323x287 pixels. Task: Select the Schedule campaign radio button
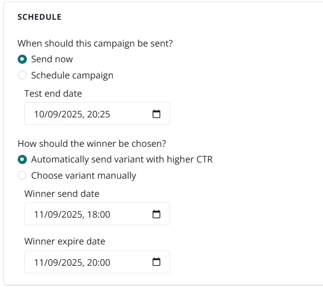tap(22, 75)
